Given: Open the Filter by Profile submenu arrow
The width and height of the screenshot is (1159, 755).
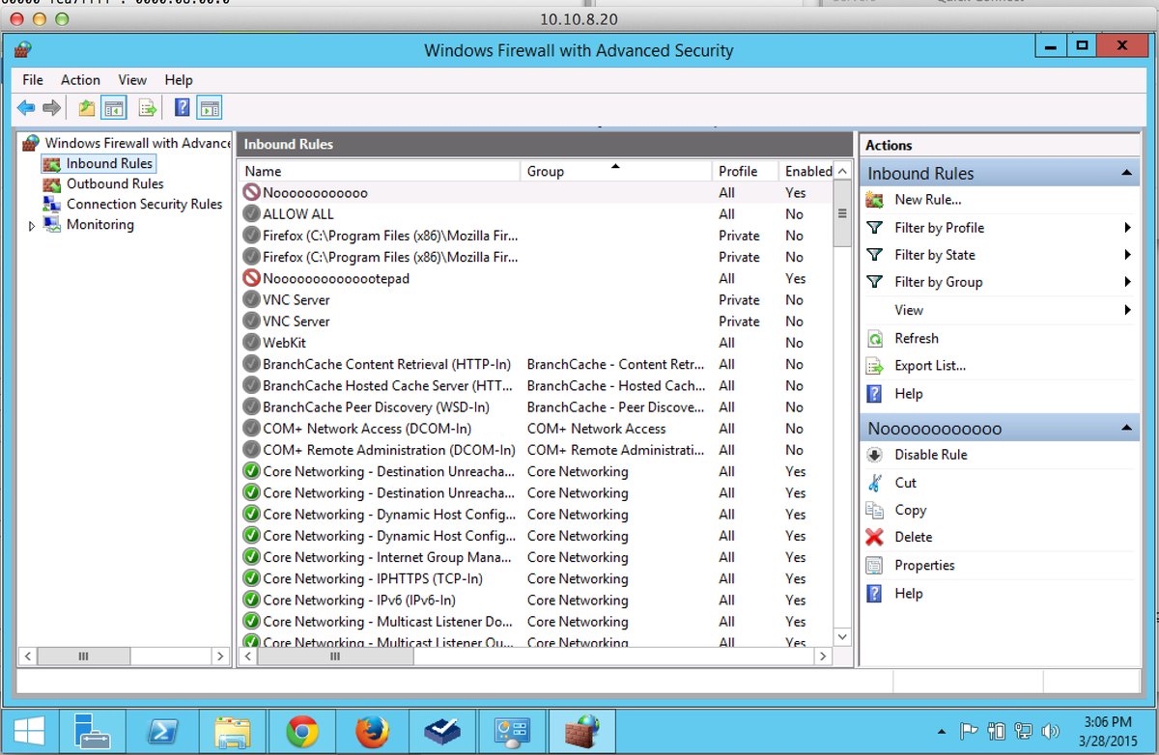Looking at the screenshot, I should coord(1127,228).
